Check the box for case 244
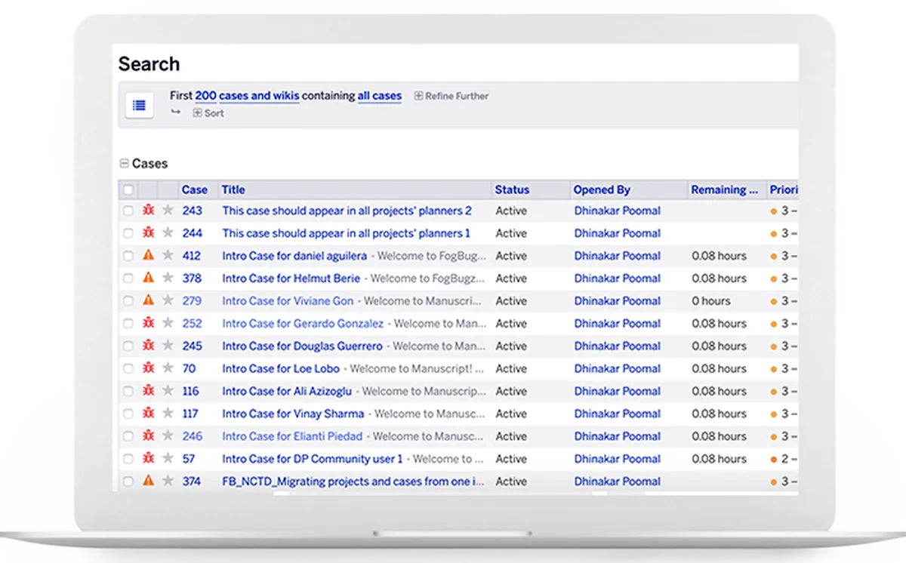This screenshot has width=906, height=563. click(128, 234)
